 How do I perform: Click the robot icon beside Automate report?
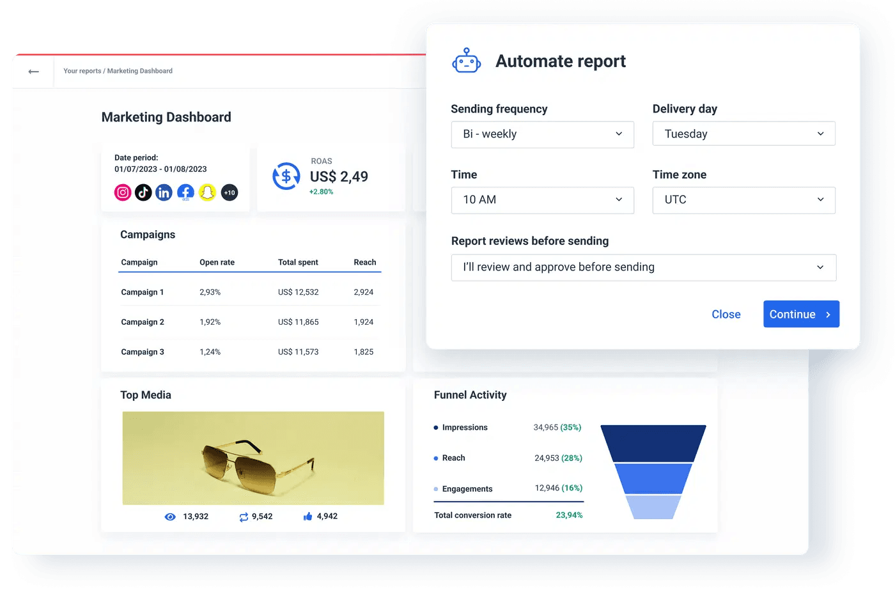(466, 61)
